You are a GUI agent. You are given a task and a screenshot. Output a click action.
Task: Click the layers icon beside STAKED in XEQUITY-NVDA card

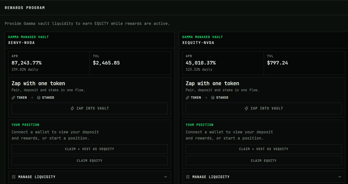213,97
